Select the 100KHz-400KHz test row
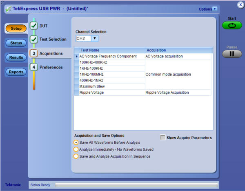Viewport: 245px width, 191px height. pos(112,62)
